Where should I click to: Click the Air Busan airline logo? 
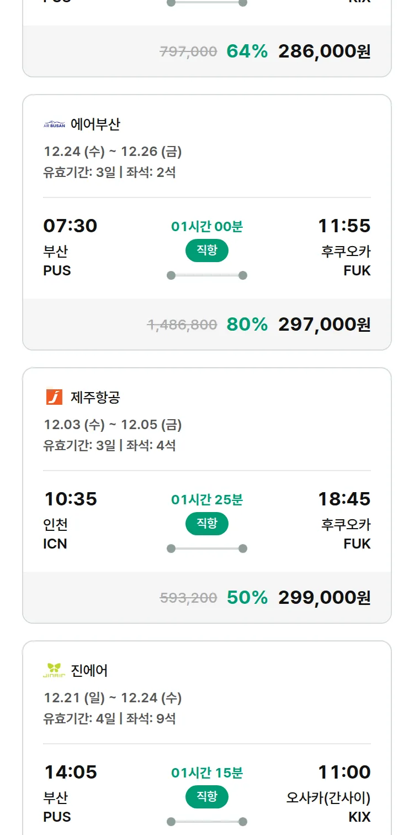click(x=54, y=124)
